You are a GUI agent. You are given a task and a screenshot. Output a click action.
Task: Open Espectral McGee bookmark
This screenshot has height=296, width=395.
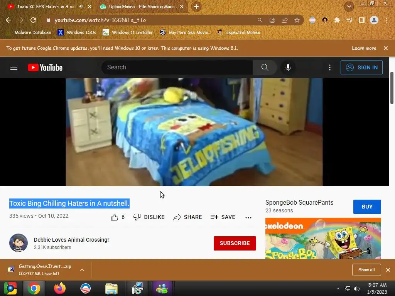tap(239, 32)
